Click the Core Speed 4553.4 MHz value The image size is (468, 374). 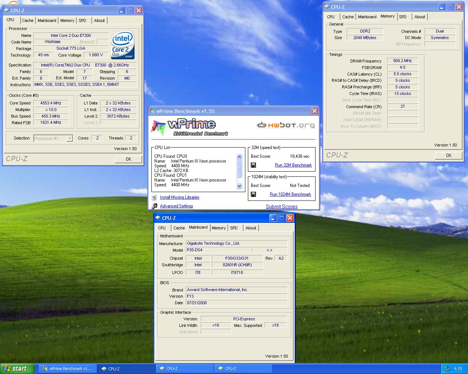(x=51, y=103)
